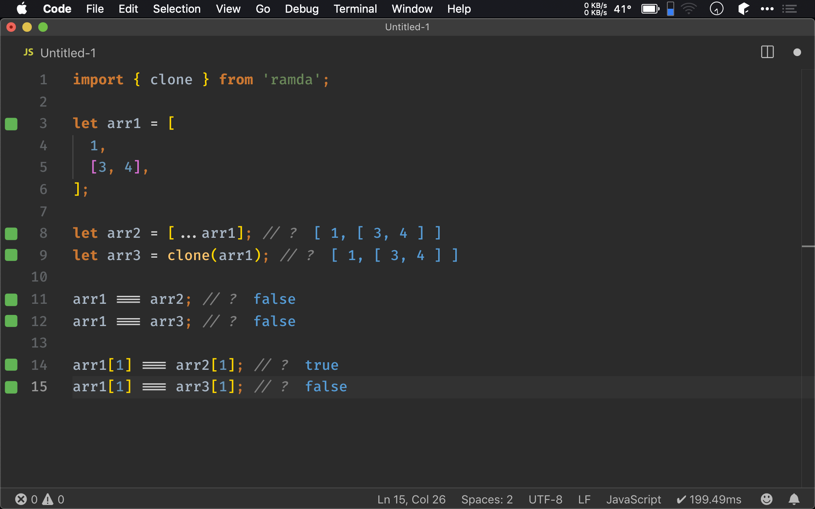Open the Terminal menu
Viewport: 815px width, 509px height.
point(355,9)
